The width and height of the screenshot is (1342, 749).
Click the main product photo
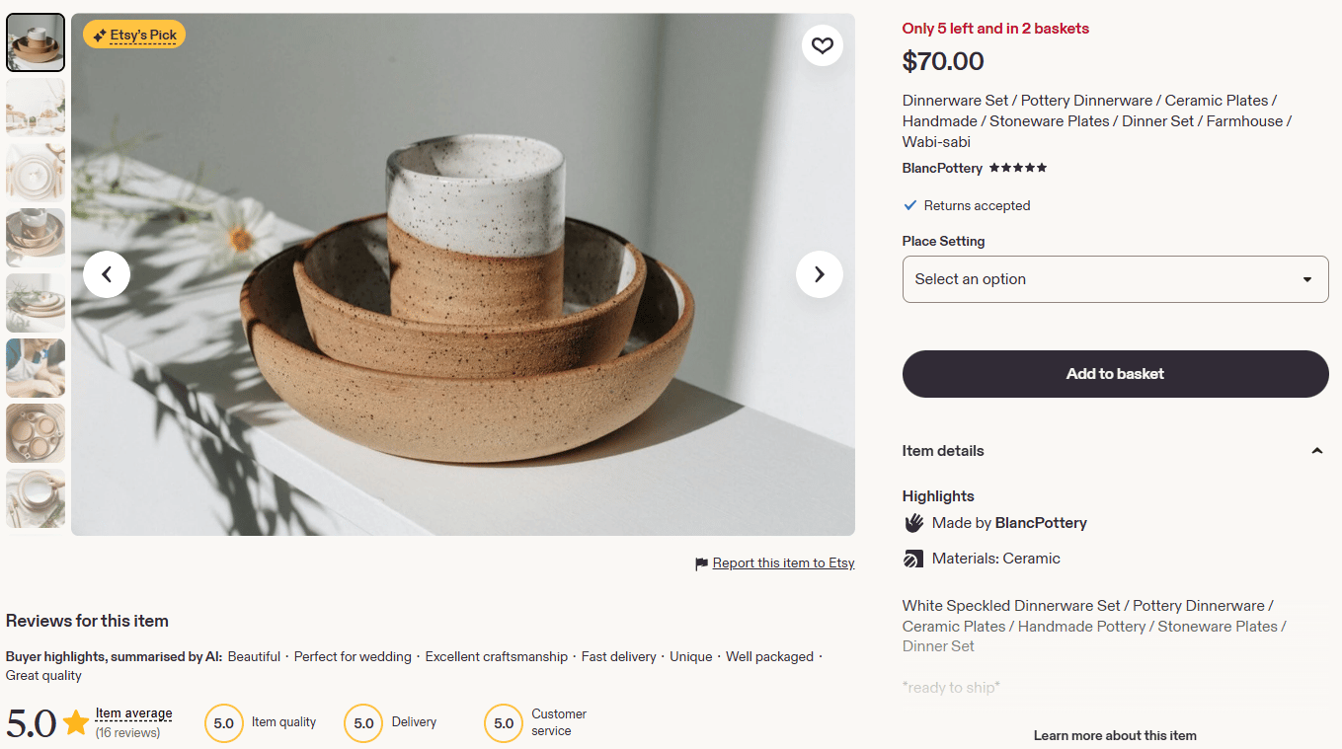[462, 274]
